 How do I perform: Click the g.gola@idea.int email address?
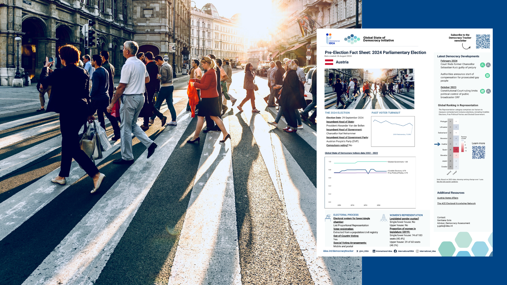click(445, 226)
